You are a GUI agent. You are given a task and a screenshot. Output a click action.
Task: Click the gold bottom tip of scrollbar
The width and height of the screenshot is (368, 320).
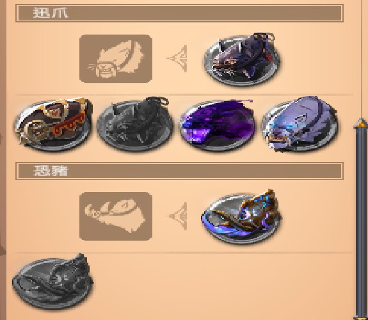(362, 317)
